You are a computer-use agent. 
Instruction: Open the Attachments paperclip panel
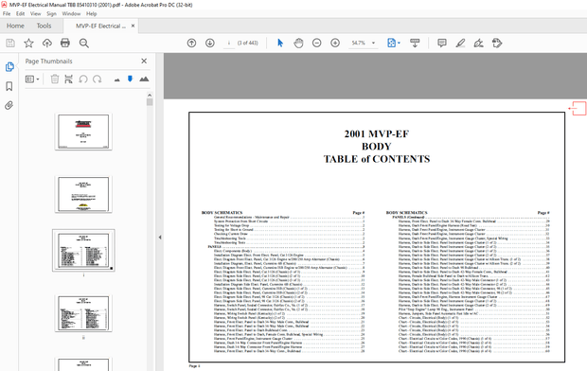pyautogui.click(x=9, y=106)
